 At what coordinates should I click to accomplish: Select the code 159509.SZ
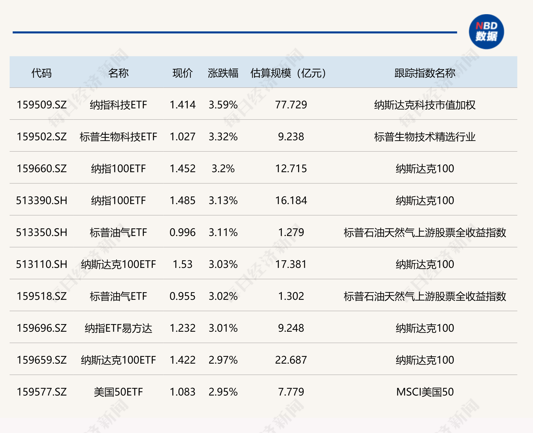(x=42, y=105)
